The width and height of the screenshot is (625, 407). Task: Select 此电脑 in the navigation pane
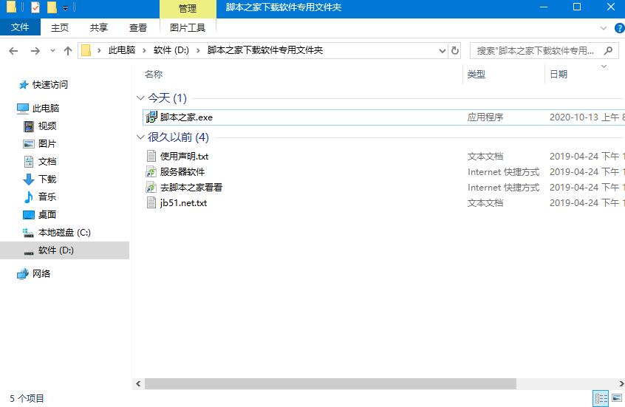pos(46,108)
